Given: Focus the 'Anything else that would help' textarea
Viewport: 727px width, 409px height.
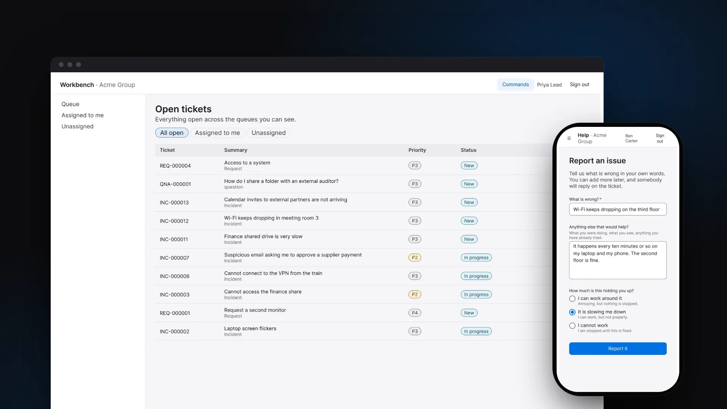Looking at the screenshot, I should coord(618,260).
